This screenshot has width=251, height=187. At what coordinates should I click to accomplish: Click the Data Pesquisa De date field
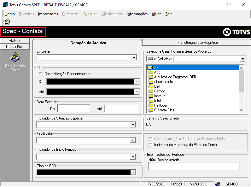pyautogui.click(x=74, y=108)
